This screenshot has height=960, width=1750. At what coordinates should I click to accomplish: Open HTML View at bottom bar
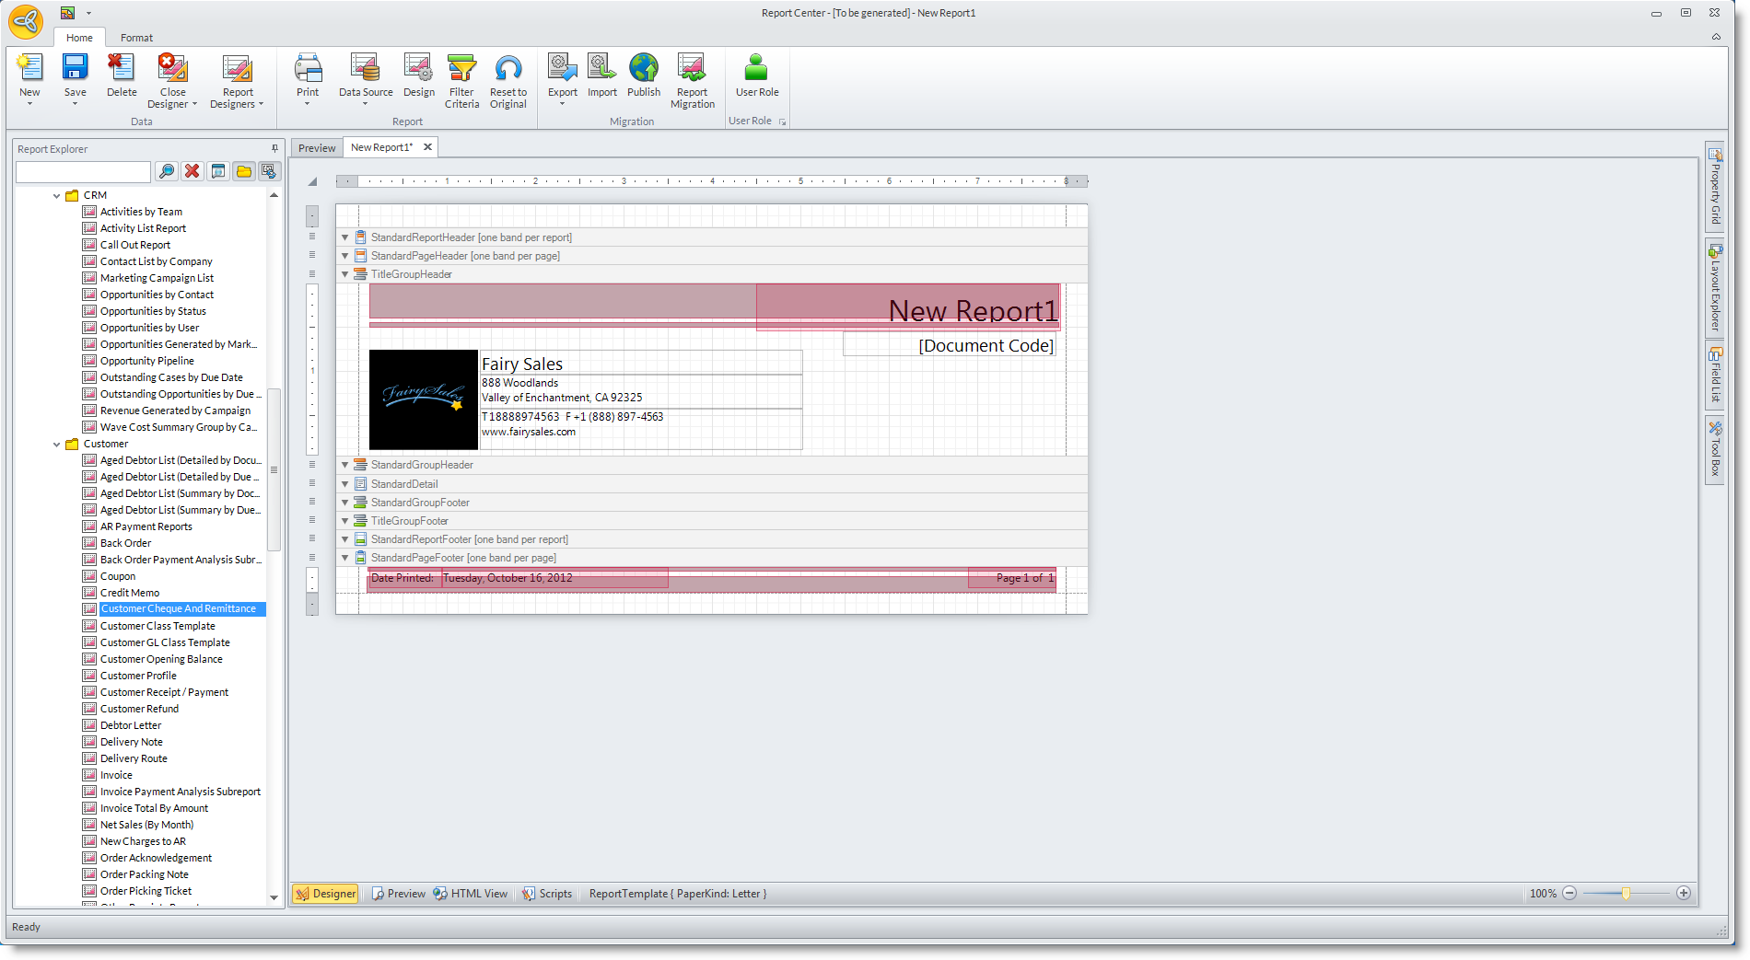click(471, 894)
